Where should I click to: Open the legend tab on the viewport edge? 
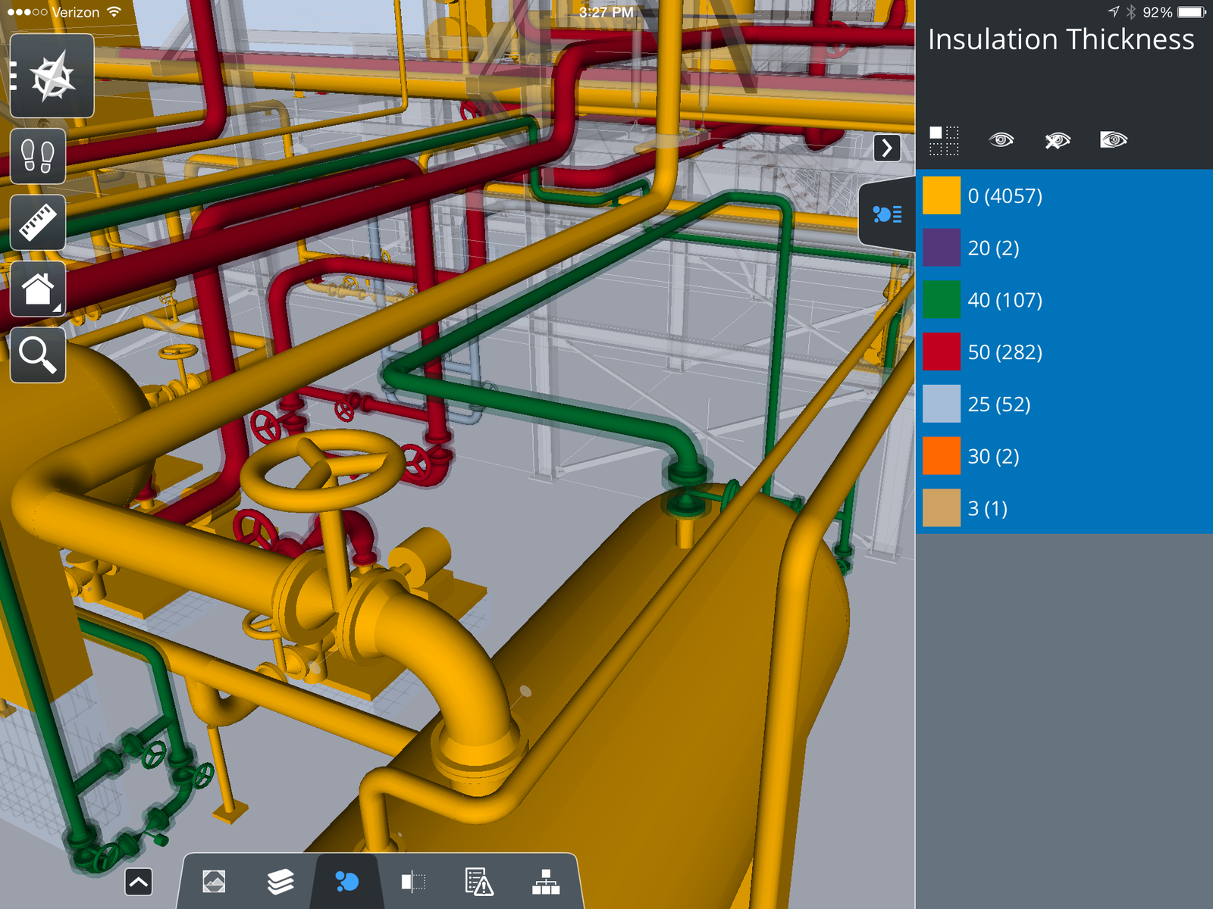pos(887,216)
